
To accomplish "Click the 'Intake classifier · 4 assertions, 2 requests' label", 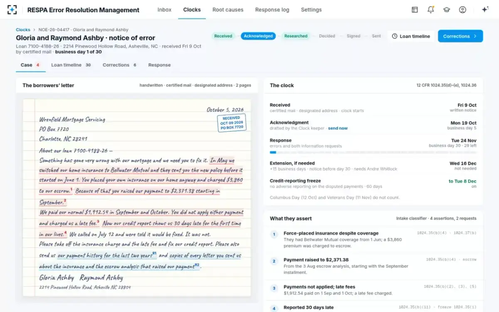I will tap(436, 218).
